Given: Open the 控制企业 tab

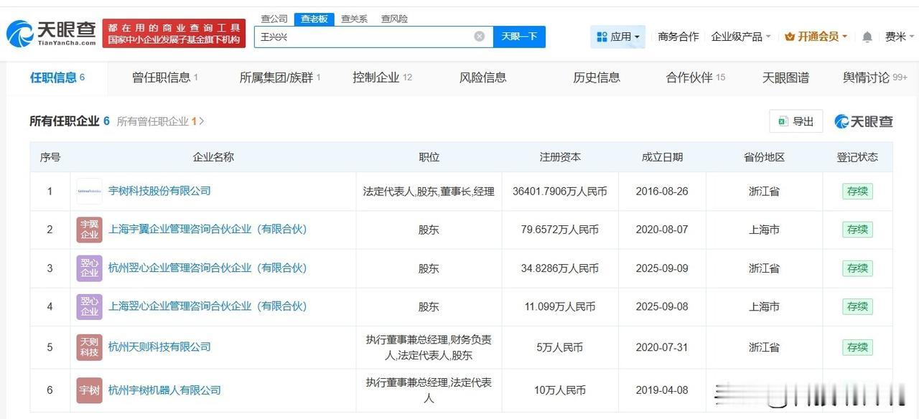Looking at the screenshot, I should [382, 77].
